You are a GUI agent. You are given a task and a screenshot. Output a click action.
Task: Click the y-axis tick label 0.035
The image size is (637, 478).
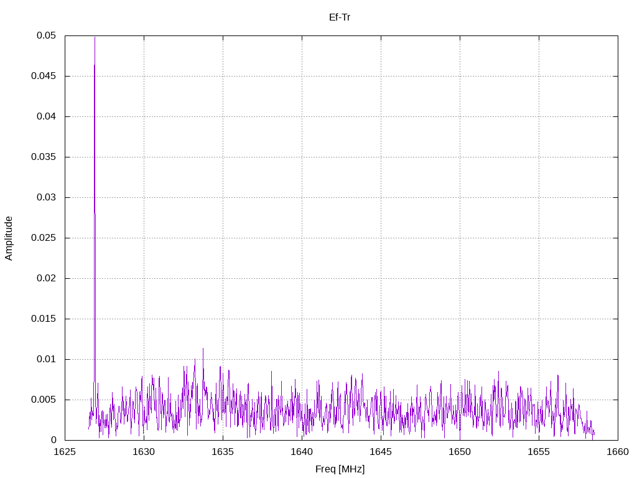(x=44, y=157)
